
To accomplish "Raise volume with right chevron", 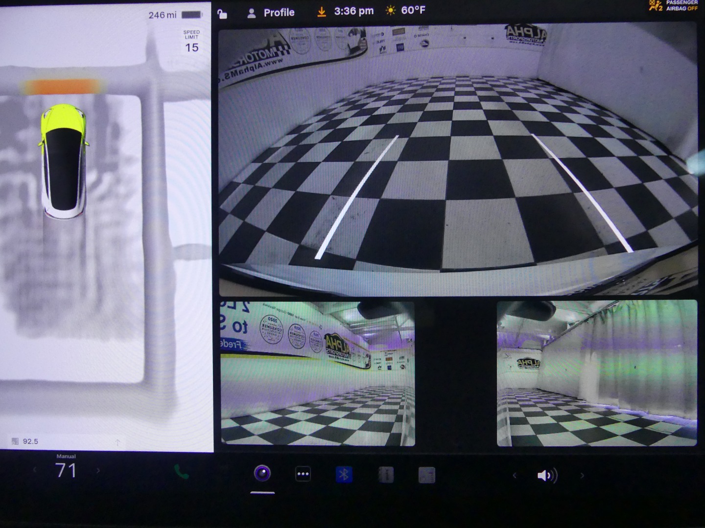I will click(582, 475).
